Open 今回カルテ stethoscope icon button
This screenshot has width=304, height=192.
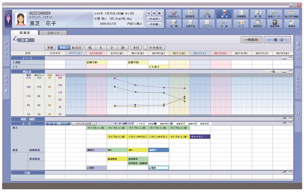(x=174, y=14)
